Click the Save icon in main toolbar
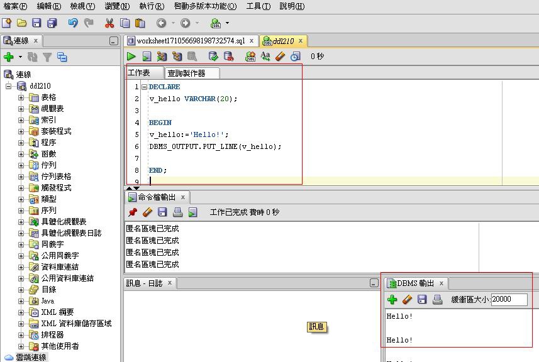The image size is (539, 362). pos(36,23)
